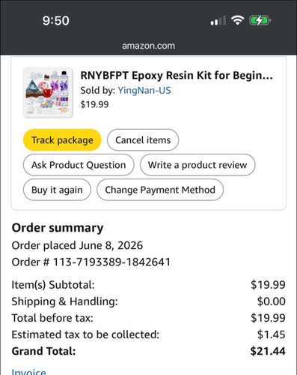Open Change Payment Method
Image resolution: width=297 pixels, height=375 pixels.
pyautogui.click(x=160, y=190)
